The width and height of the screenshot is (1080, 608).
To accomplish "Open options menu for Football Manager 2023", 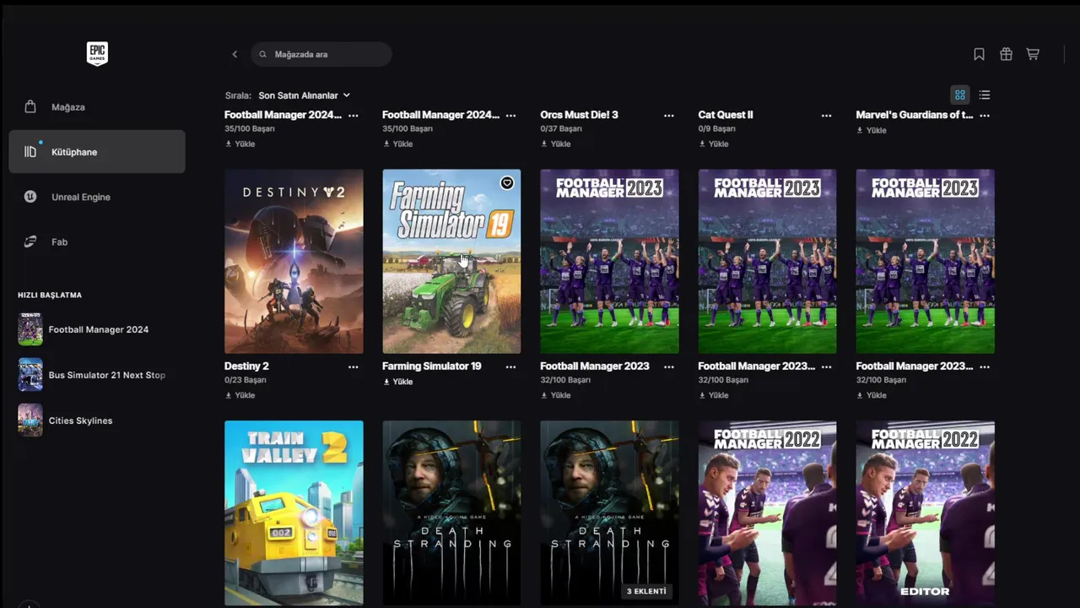I will point(669,366).
